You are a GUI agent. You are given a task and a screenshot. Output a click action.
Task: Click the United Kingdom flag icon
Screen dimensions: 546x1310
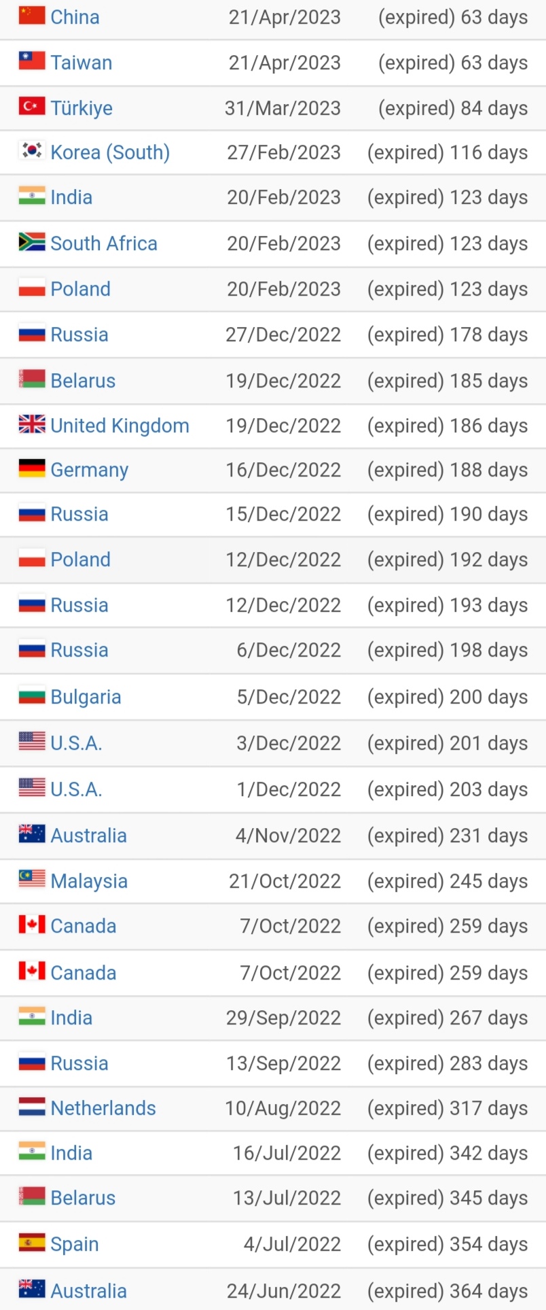point(32,424)
